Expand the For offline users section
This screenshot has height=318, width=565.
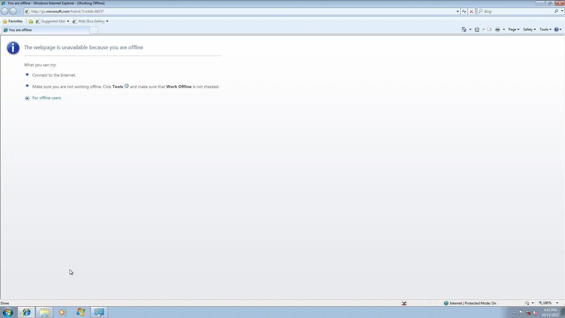click(x=46, y=98)
